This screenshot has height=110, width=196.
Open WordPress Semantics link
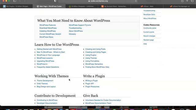[x=94, y=64]
